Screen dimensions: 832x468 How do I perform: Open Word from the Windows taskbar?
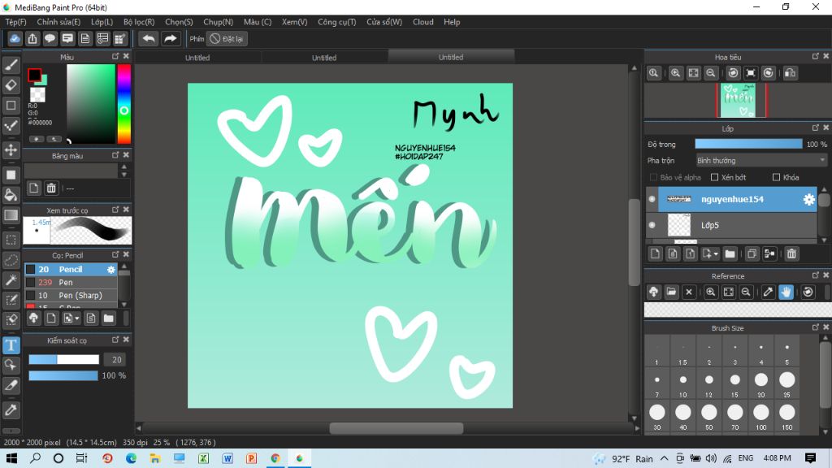[227, 458]
